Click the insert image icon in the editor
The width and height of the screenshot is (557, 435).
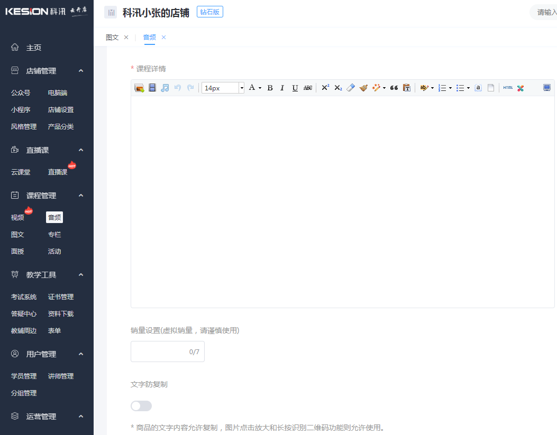tap(139, 88)
